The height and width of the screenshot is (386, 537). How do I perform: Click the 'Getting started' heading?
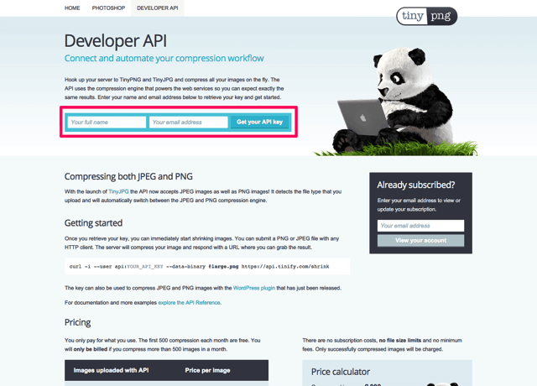93,223
